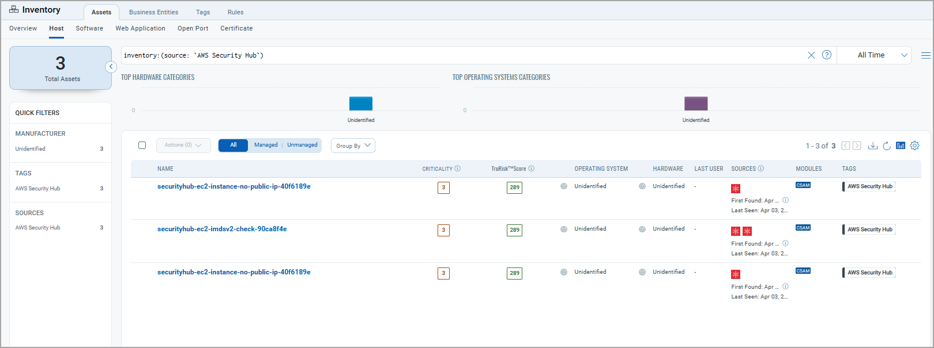934x348 pixels.
Task: Clear the search query with X icon
Action: pyautogui.click(x=811, y=55)
